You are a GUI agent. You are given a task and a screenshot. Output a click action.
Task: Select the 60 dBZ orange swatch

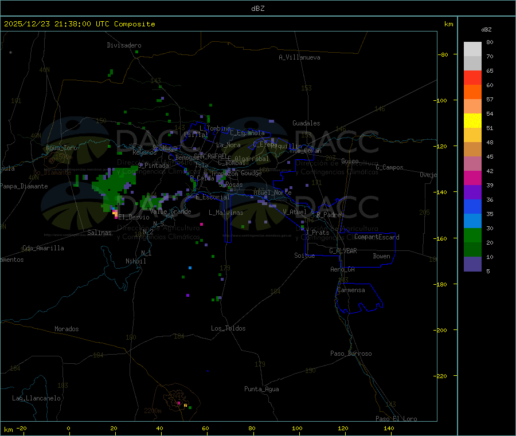click(472, 92)
